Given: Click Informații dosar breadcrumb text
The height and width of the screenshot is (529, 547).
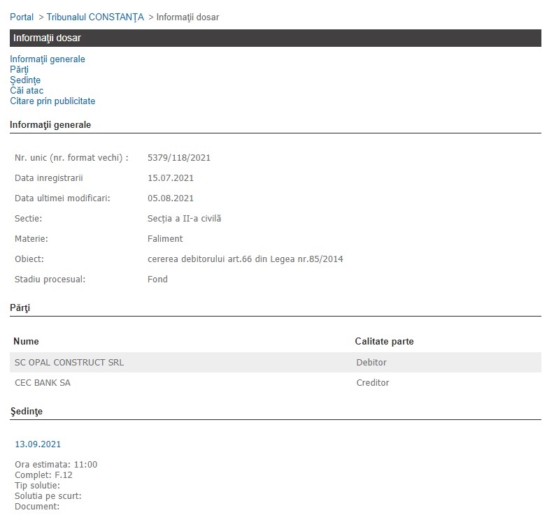Looking at the screenshot, I should click(187, 17).
